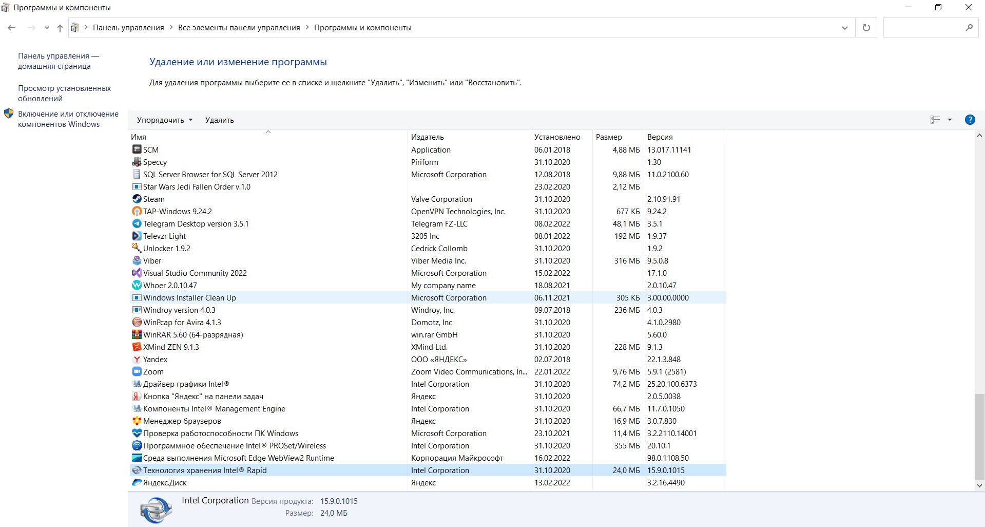Click the Удалить toolbar button
The height and width of the screenshot is (527, 985).
click(220, 120)
